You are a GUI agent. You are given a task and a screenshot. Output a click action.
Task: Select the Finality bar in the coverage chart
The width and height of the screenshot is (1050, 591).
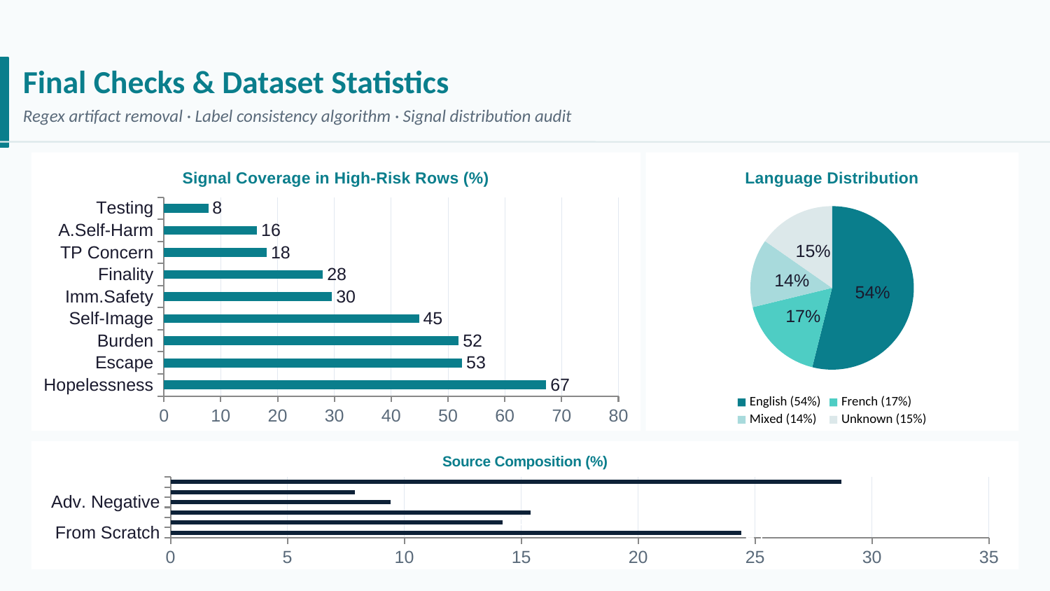pos(238,274)
